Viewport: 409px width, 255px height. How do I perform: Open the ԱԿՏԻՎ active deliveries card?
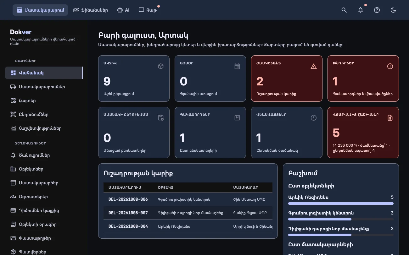[134, 79]
